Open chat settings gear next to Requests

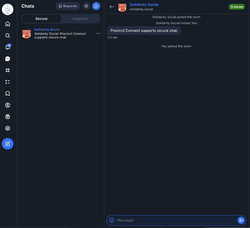[x=86, y=6]
